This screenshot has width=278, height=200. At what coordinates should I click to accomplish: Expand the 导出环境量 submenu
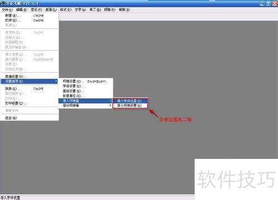pyautogui.click(x=86, y=106)
